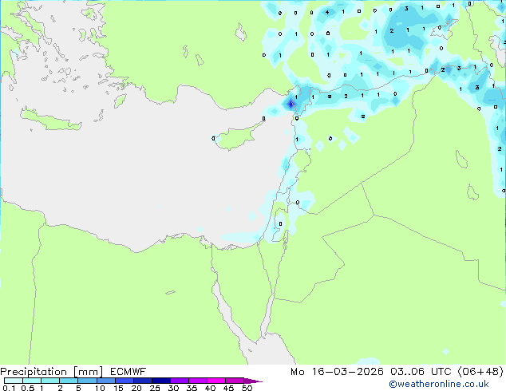The image size is (506, 391).
Task: Click the 45–50 mm legend color box
Action: (235, 381)
